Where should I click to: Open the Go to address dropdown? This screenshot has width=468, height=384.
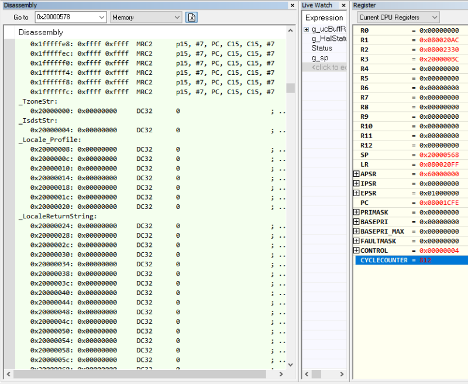(101, 18)
